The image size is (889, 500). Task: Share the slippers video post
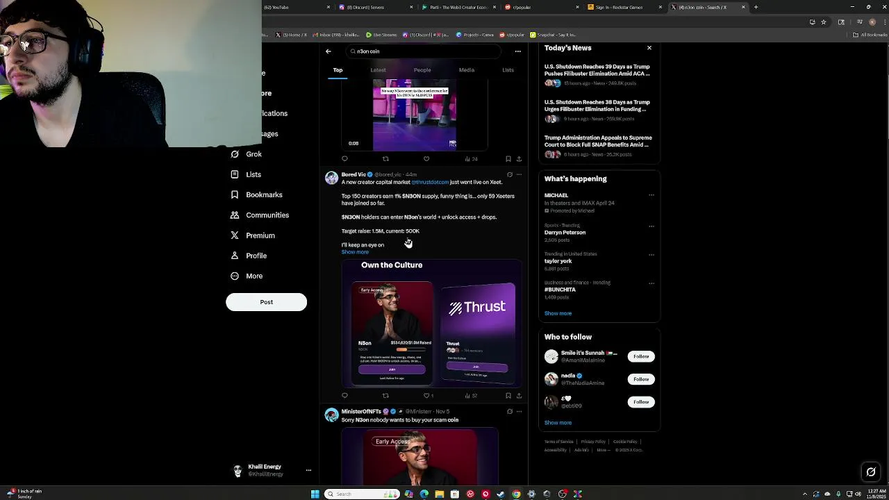(x=519, y=159)
